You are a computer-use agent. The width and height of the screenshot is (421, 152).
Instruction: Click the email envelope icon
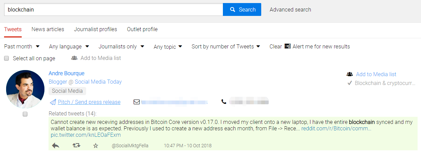point(137,102)
